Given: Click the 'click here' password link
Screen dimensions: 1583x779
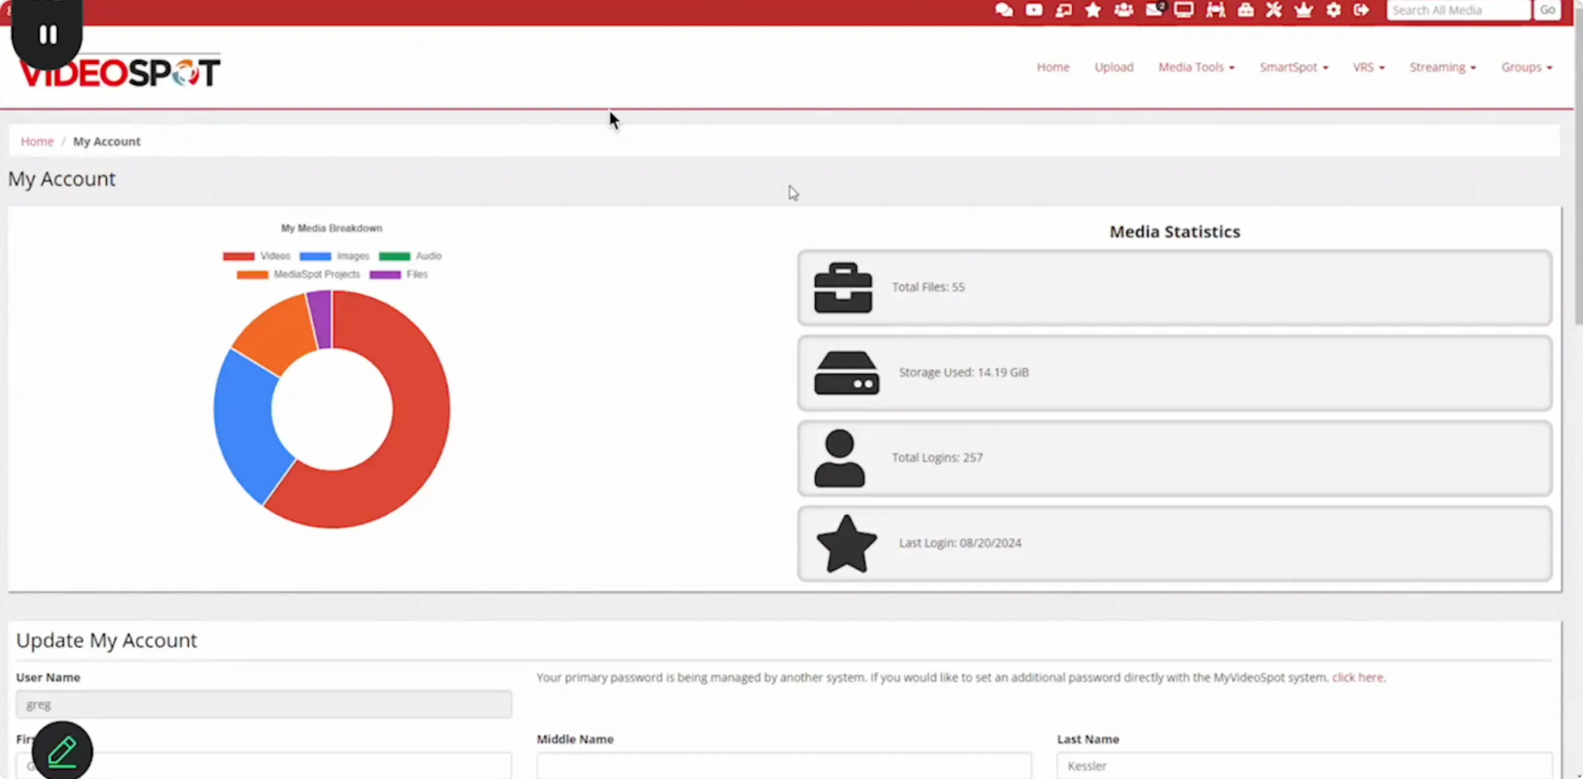Looking at the screenshot, I should (1358, 677).
